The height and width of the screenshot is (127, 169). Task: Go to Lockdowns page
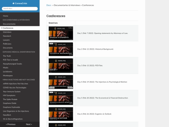tap(8, 71)
